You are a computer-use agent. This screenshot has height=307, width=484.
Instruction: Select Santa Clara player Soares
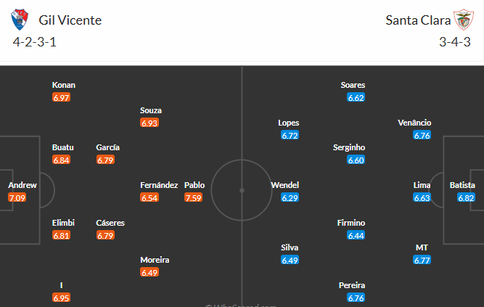[x=353, y=85]
